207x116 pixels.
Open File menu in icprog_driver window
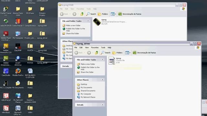[x=76, y=47]
